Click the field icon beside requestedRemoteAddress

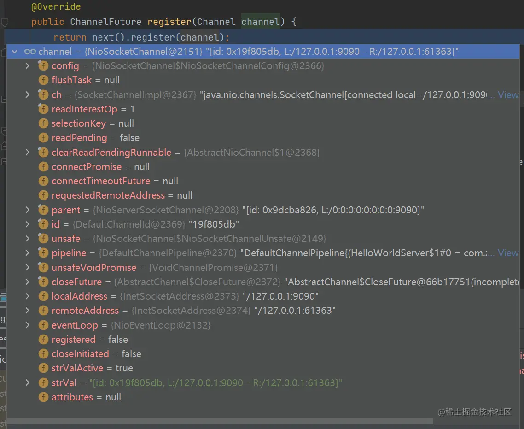tap(43, 195)
